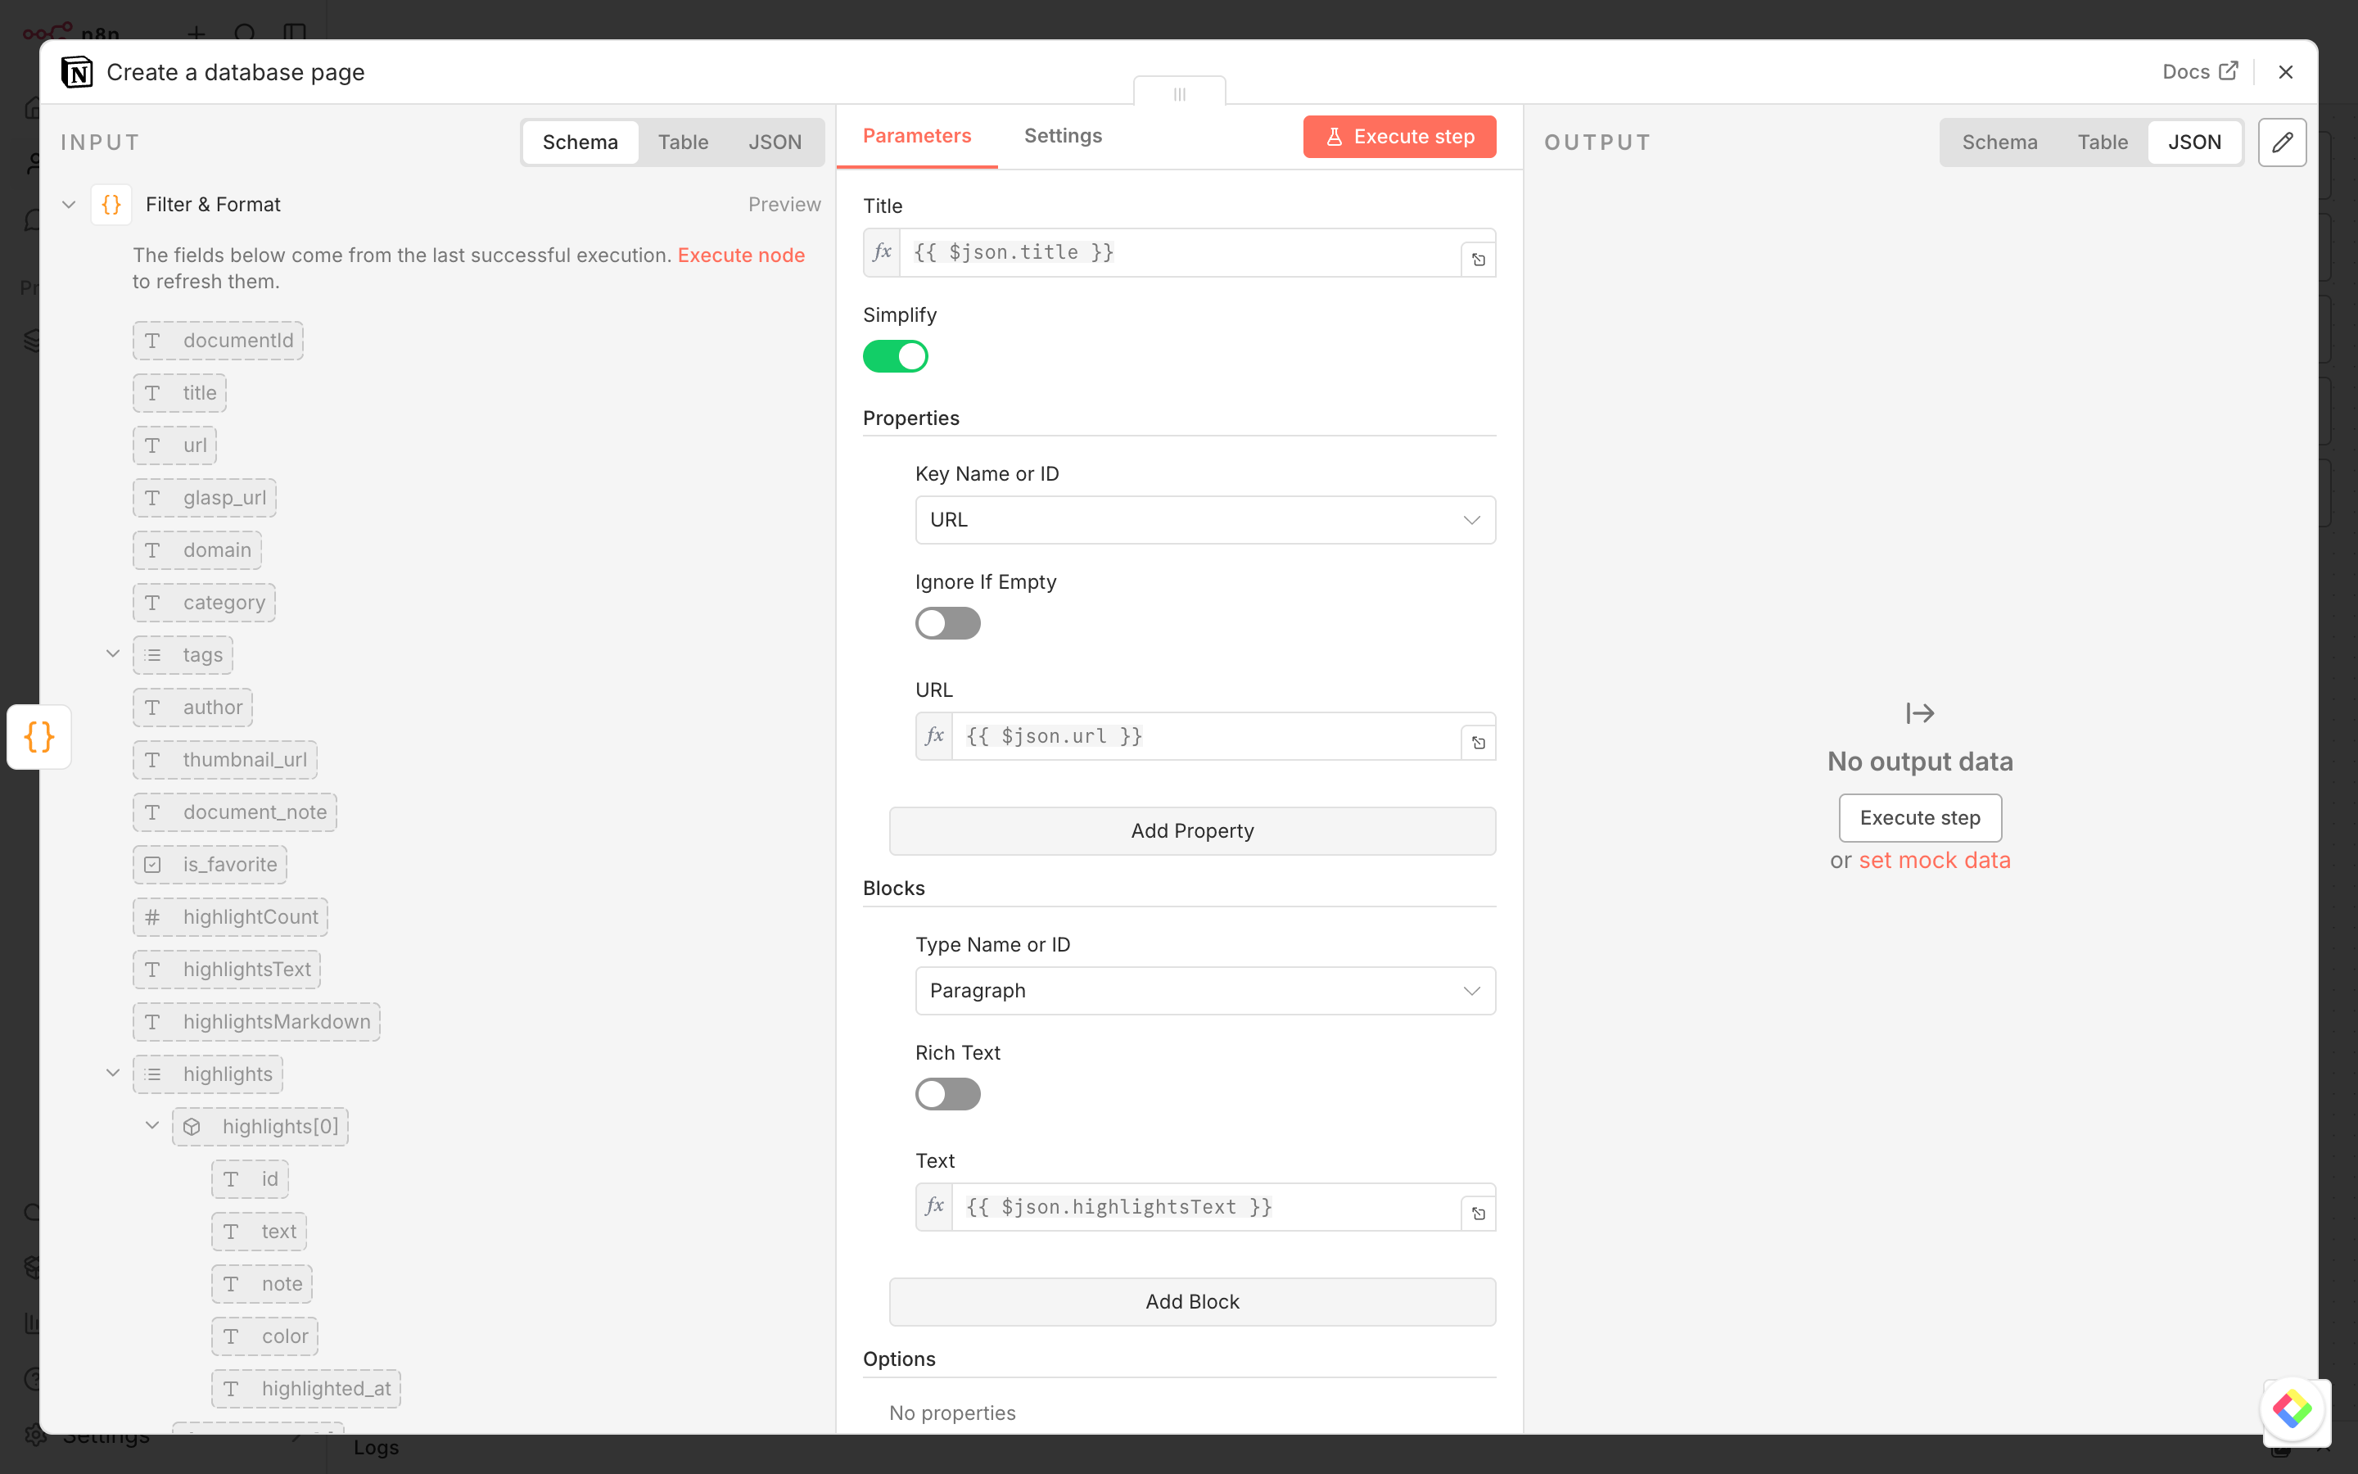Collapse the highlights[0] tree item
2358x1474 pixels.
click(x=152, y=1126)
